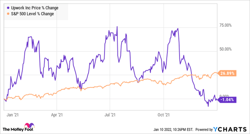Open The Motley Fool logo text

tap(18, 129)
